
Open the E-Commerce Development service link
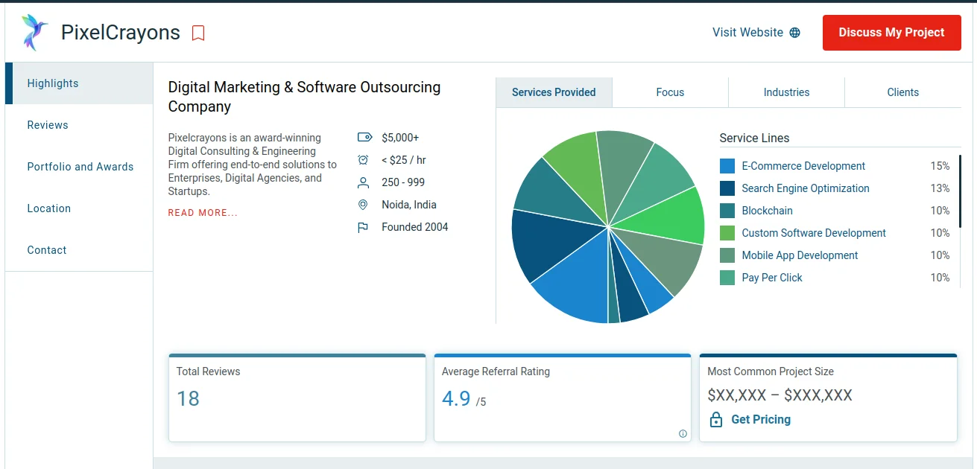[803, 166]
